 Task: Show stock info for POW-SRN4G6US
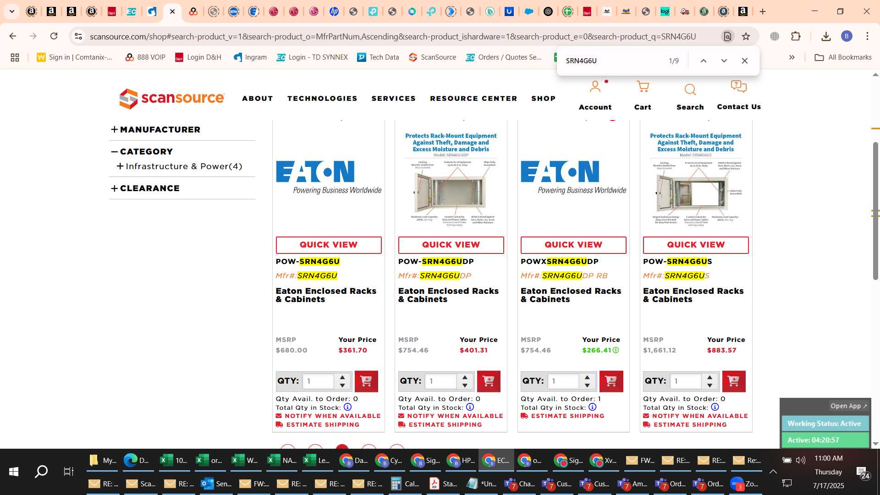coord(715,407)
